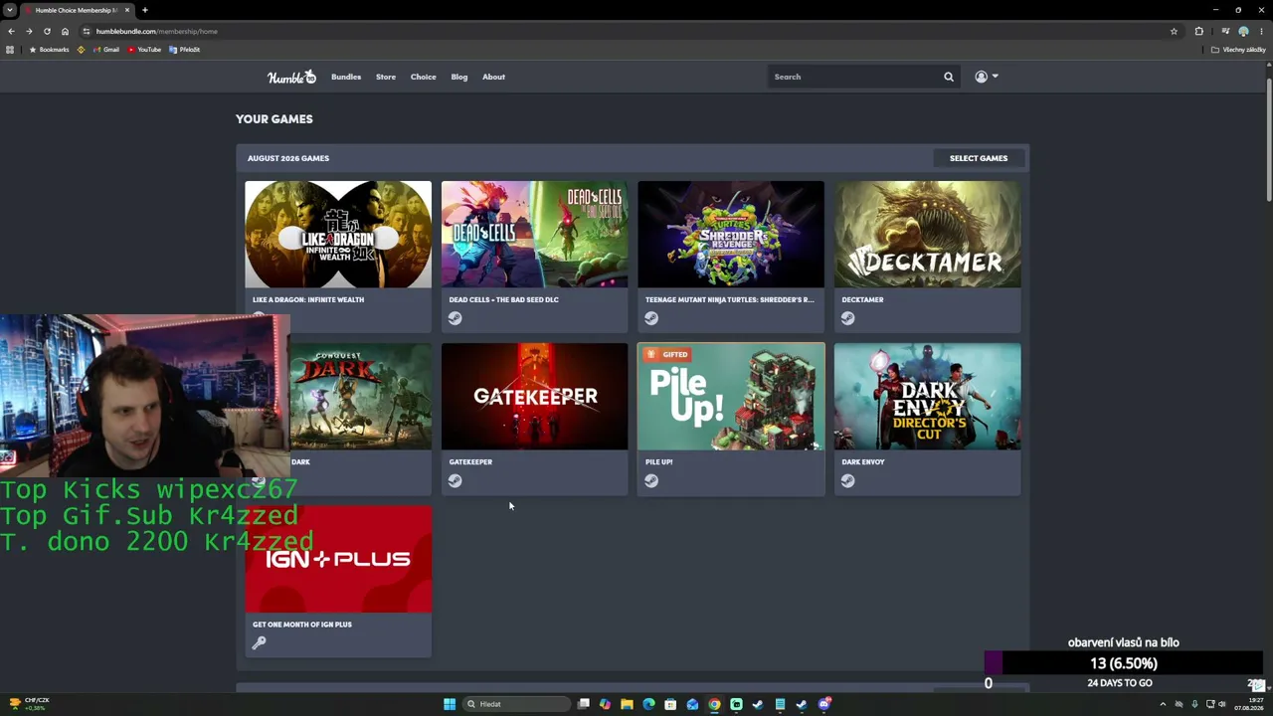Close the Humble Choice Membership tab
The height and width of the screenshot is (716, 1273).
[x=127, y=10]
